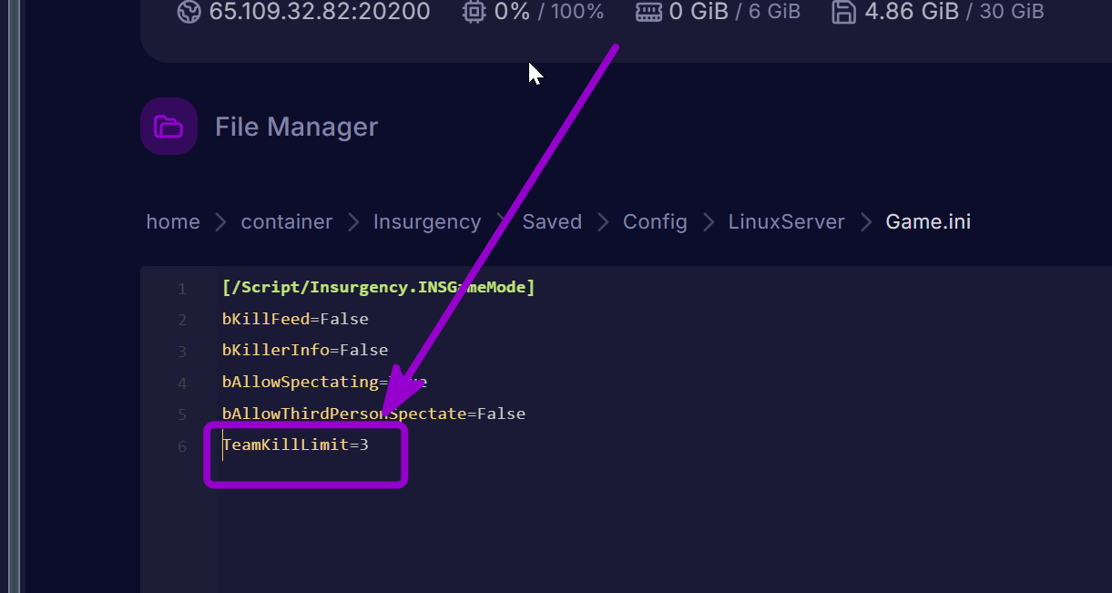Image resolution: width=1112 pixels, height=593 pixels.
Task: Click the Game.ini breadcrumb file name
Action: (928, 222)
